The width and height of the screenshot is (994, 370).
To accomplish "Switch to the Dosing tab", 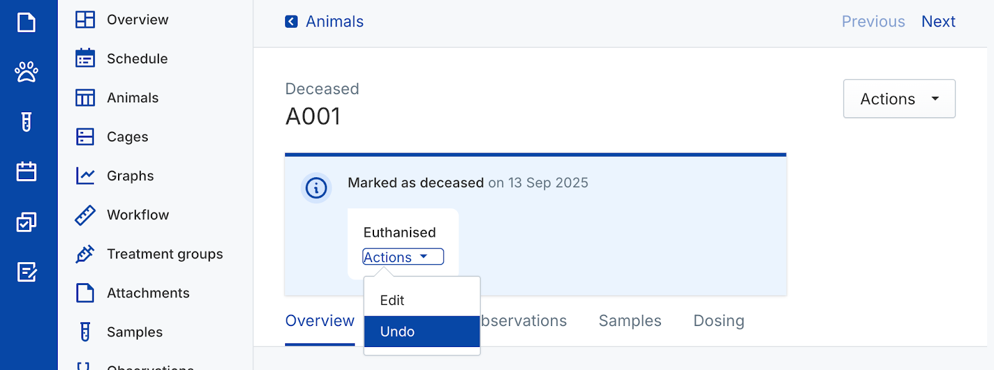I will [718, 321].
